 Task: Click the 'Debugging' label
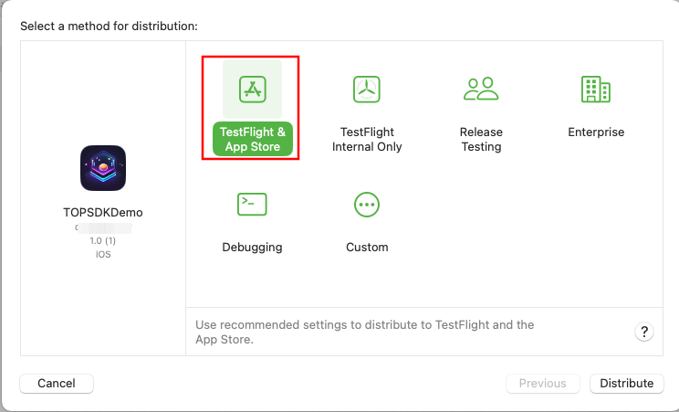tap(252, 248)
